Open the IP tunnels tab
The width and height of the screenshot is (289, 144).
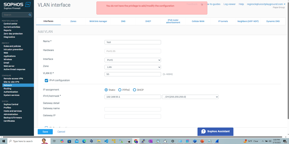click(223, 21)
